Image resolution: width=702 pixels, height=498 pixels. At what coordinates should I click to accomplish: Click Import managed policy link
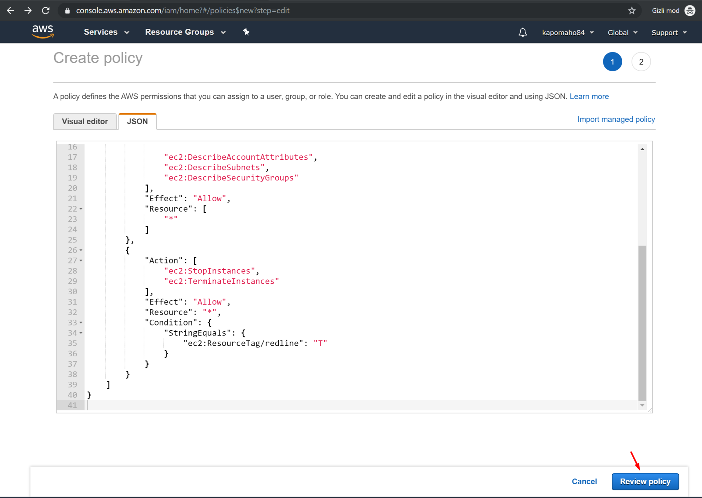pyautogui.click(x=616, y=119)
